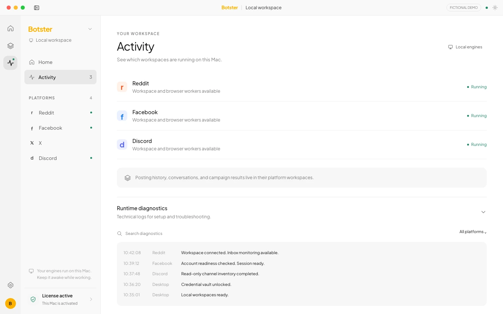Open the stacked layers icon in left rail
Image resolution: width=503 pixels, height=314 pixels.
pos(10,46)
